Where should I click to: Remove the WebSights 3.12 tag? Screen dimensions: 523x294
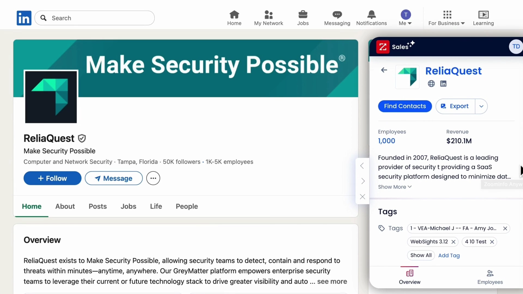(453, 242)
